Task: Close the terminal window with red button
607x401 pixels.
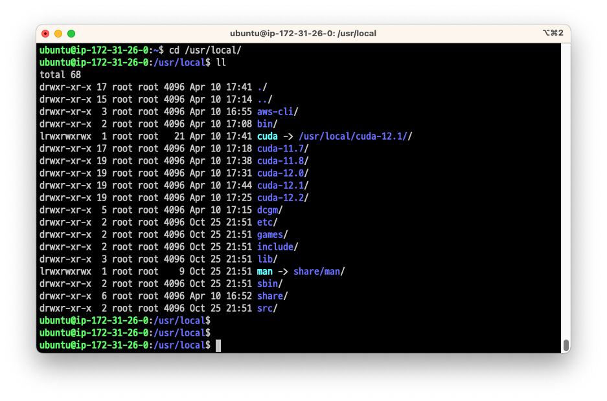Action: (x=45, y=34)
